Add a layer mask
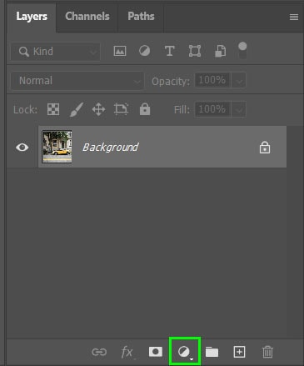Viewport: 304px width, 366px height. [x=156, y=352]
